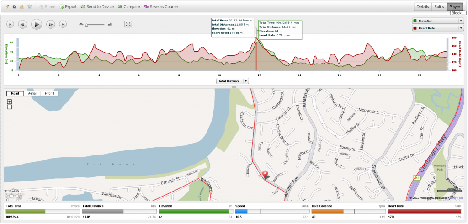Click the 48 bike cadence value
Viewport: 468px width, 224px height.
click(314, 217)
